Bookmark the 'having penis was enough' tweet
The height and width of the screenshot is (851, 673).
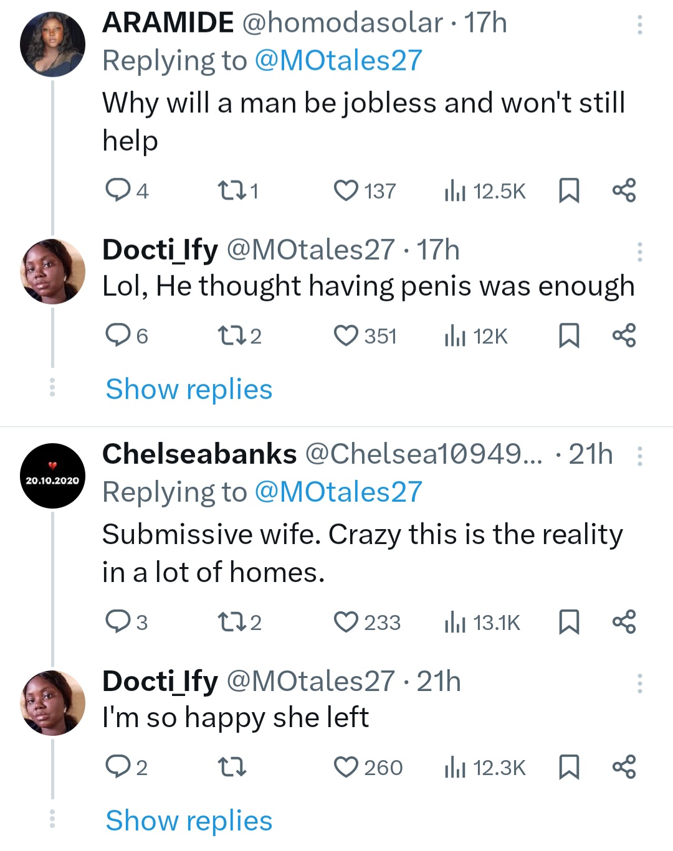pos(568,336)
